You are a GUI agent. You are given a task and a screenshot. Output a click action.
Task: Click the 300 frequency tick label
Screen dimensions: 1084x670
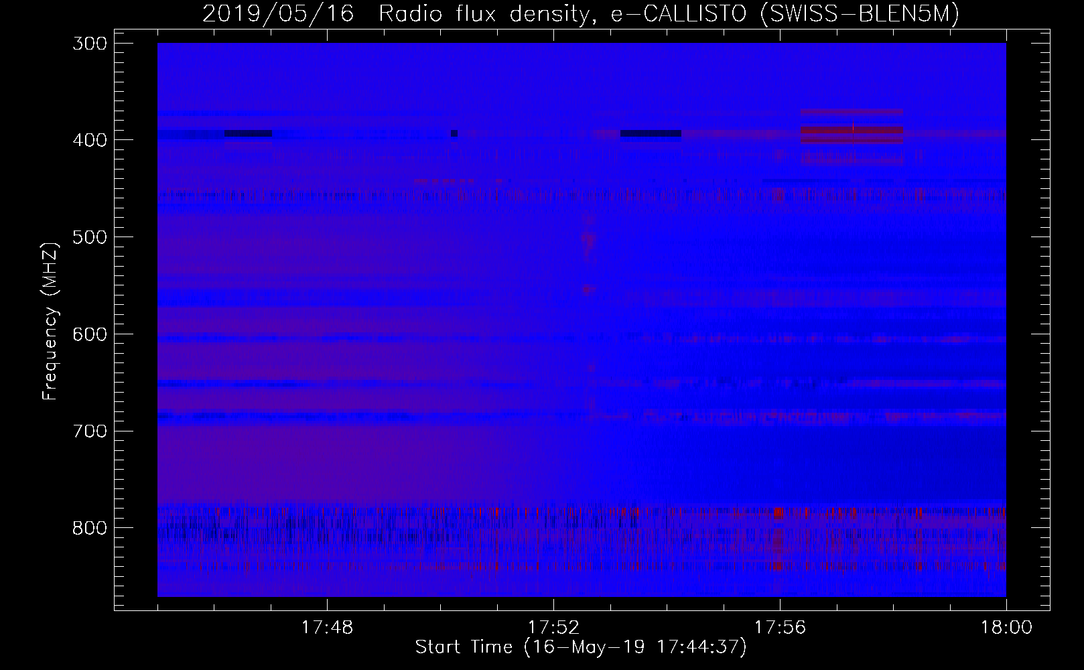coord(88,43)
